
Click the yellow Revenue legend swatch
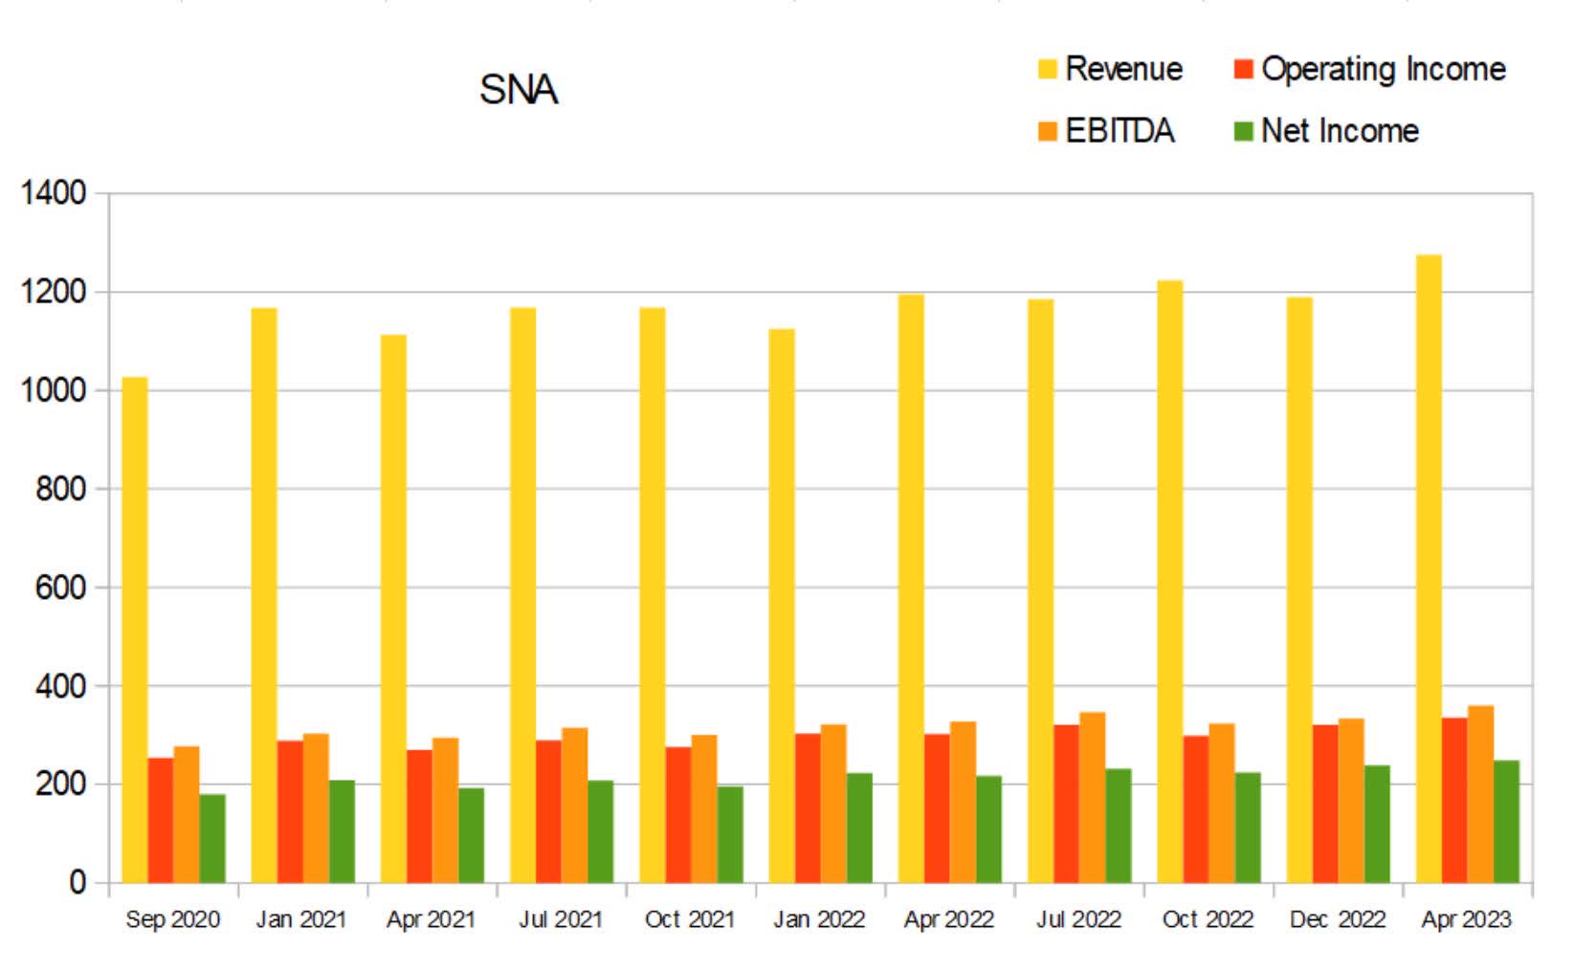pos(1047,70)
